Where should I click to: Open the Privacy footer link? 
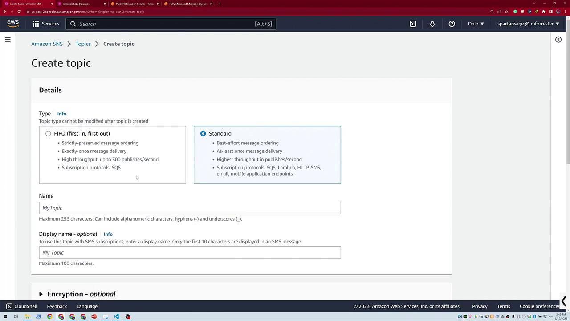(x=480, y=306)
